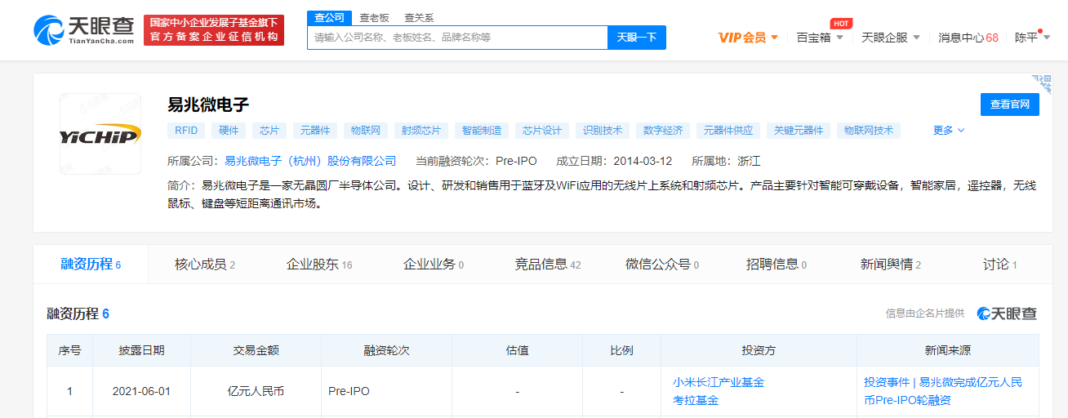Click the 射频芯片 tag
1068x418 pixels.
(421, 131)
